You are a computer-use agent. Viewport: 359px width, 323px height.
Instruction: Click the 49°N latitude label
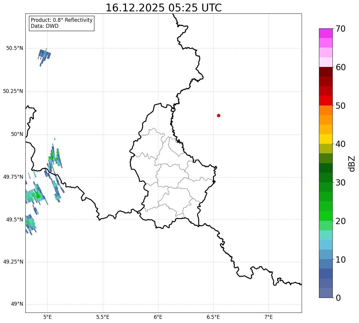pyautogui.click(x=17, y=304)
